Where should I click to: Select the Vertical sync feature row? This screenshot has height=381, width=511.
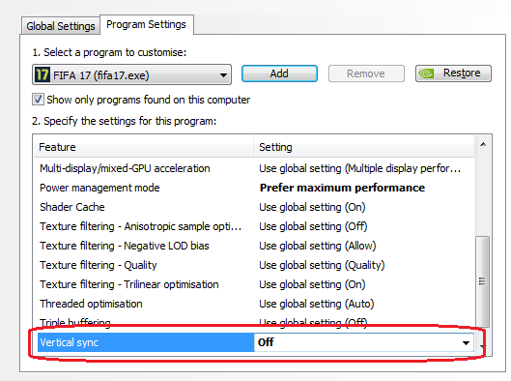click(146, 342)
